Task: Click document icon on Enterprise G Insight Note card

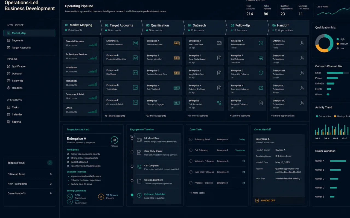Action: click(x=219, y=73)
